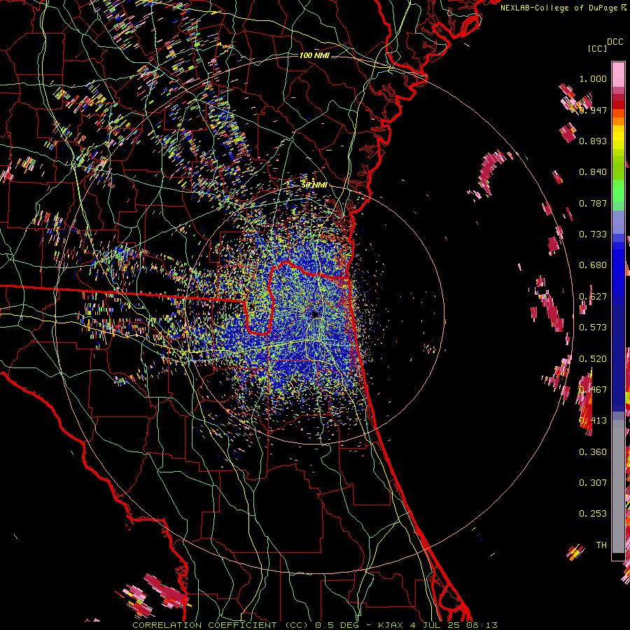Image resolution: width=630 pixels, height=630 pixels.
Task: Click the 0.840 scale value
Action: [x=593, y=172]
